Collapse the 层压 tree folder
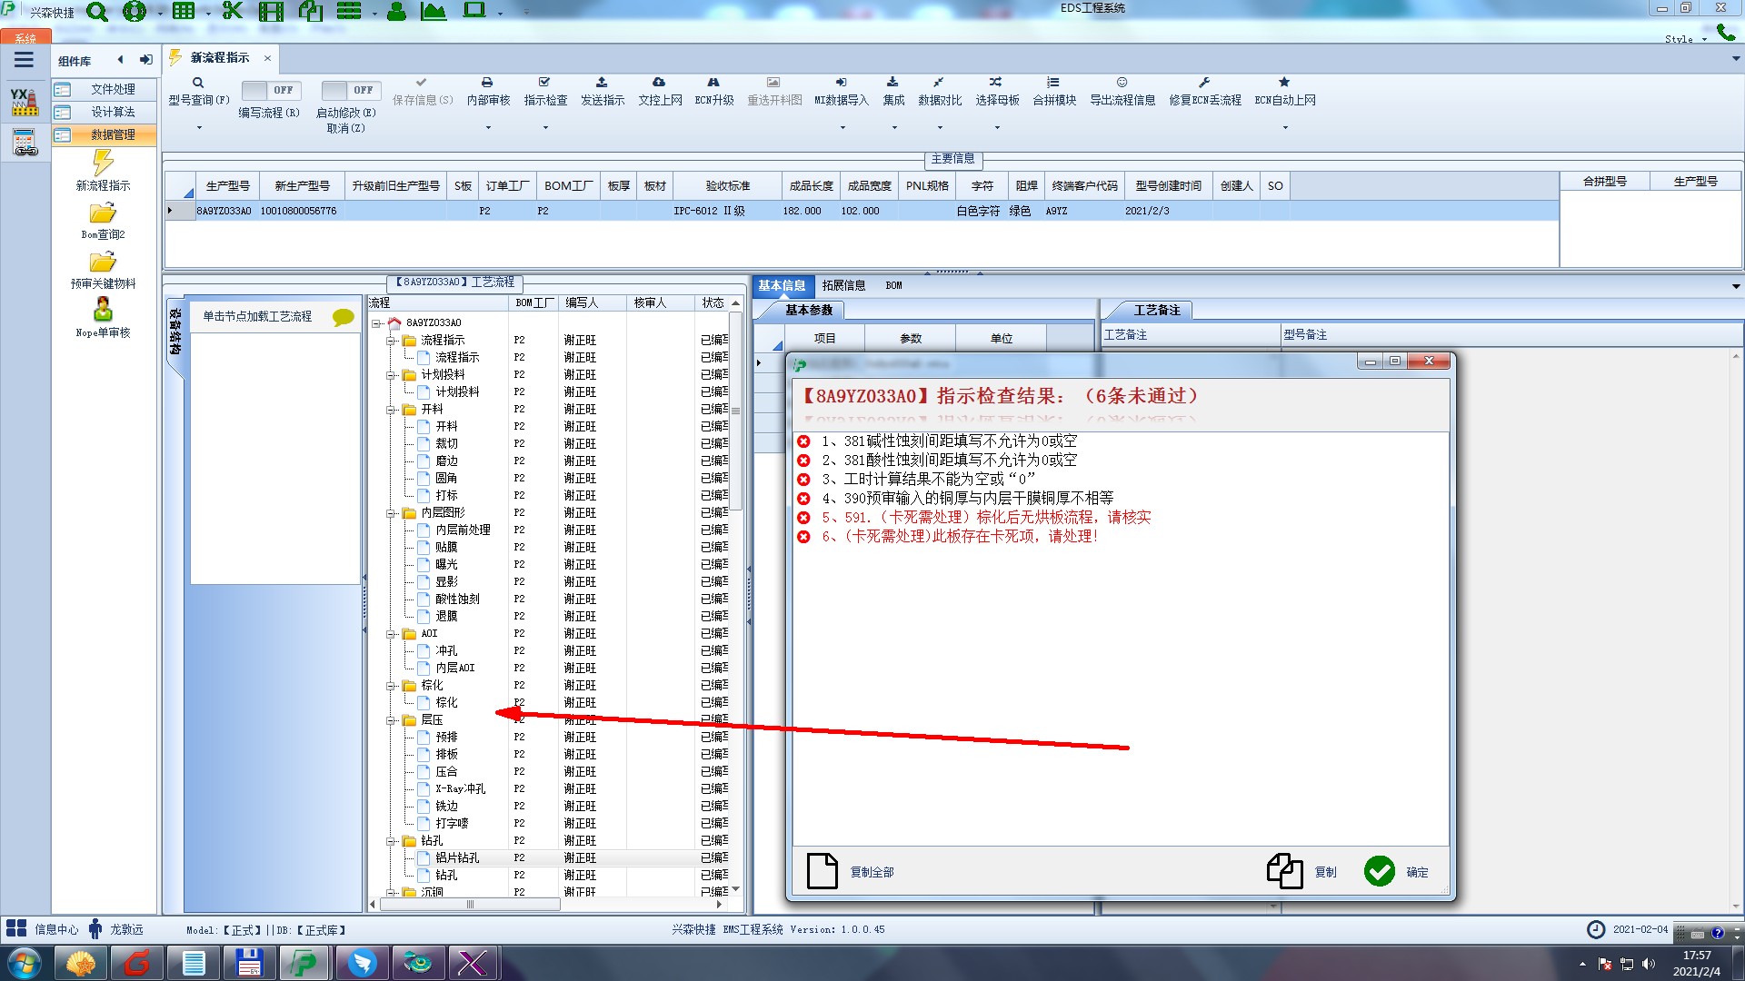Viewport: 1745px width, 981px height. [x=391, y=720]
